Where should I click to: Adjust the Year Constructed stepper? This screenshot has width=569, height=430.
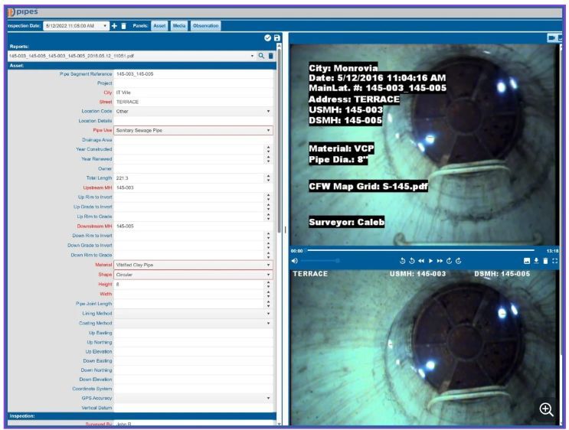268,149
